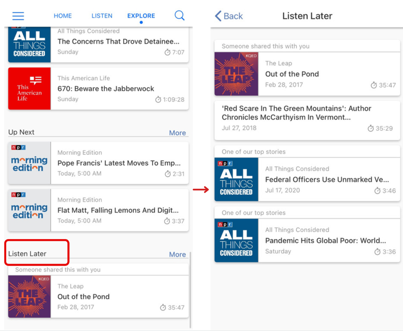Select the EXPLORE tab
403x331 pixels.
coord(141,16)
